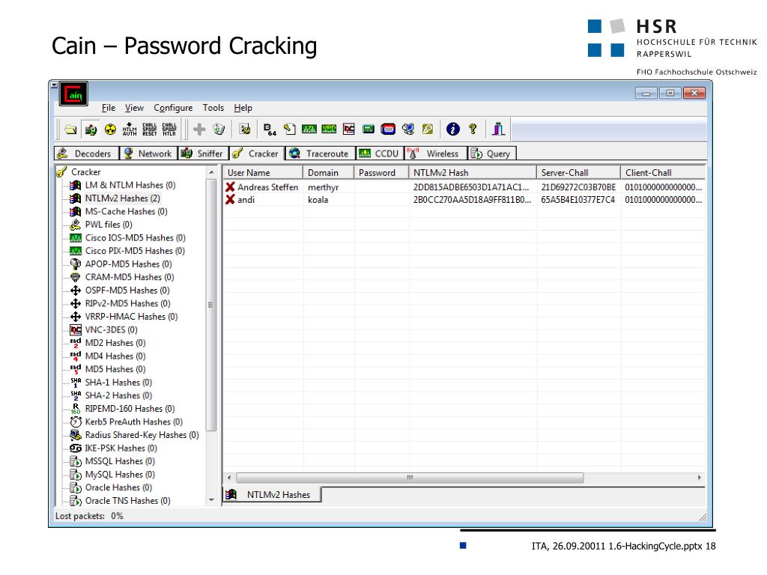The width and height of the screenshot is (767, 575).
Task: Click the yellow question mark Help icon
Action: (x=473, y=129)
